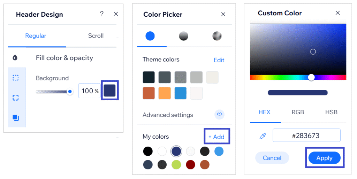Click the Advanced settings link icon
This screenshot has width=357, height=179.
219,114
